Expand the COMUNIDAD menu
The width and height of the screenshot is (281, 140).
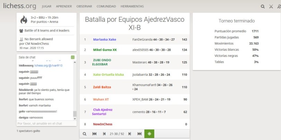pyautogui.click(x=106, y=7)
